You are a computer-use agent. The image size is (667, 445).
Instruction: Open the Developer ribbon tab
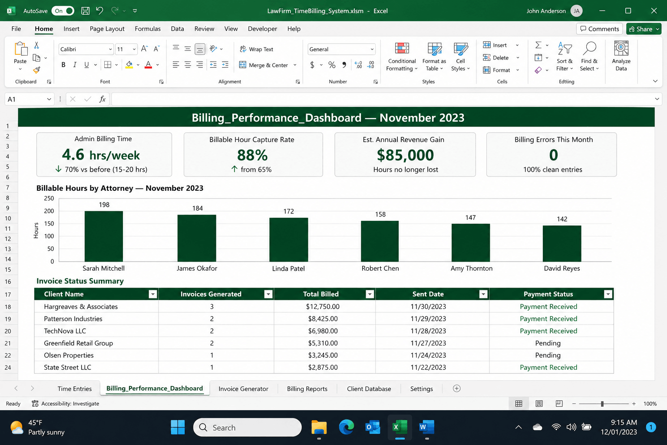262,29
